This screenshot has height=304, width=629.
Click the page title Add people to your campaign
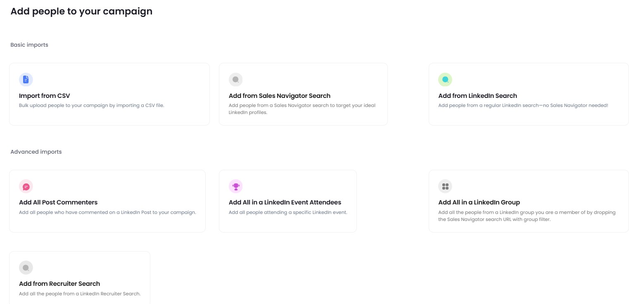81,11
